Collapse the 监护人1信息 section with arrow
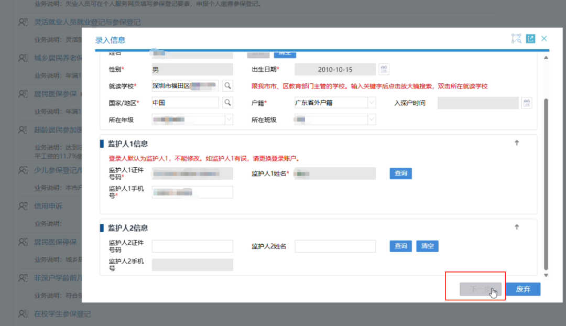566x326 pixels. click(x=516, y=143)
